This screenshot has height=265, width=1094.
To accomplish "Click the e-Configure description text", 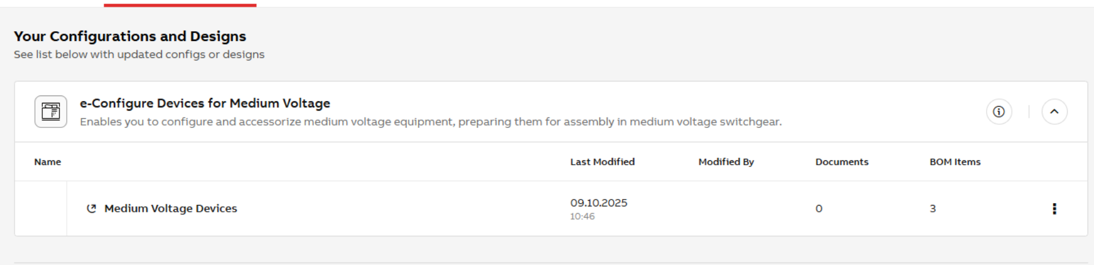I will click(x=431, y=122).
